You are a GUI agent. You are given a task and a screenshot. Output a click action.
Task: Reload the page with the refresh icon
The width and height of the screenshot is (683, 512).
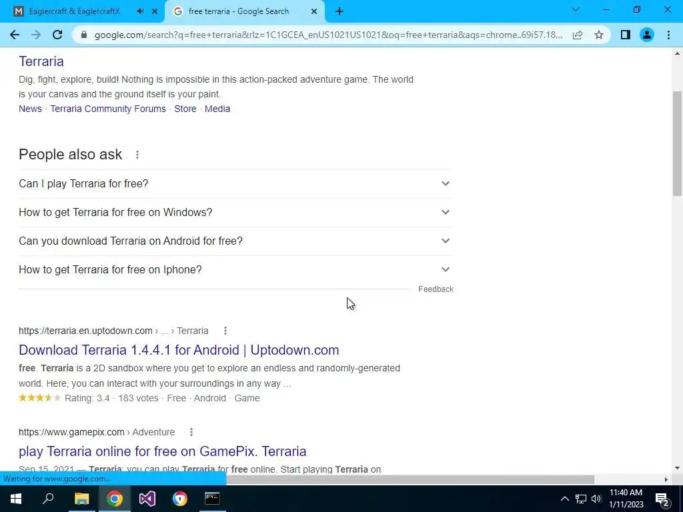pyautogui.click(x=57, y=35)
